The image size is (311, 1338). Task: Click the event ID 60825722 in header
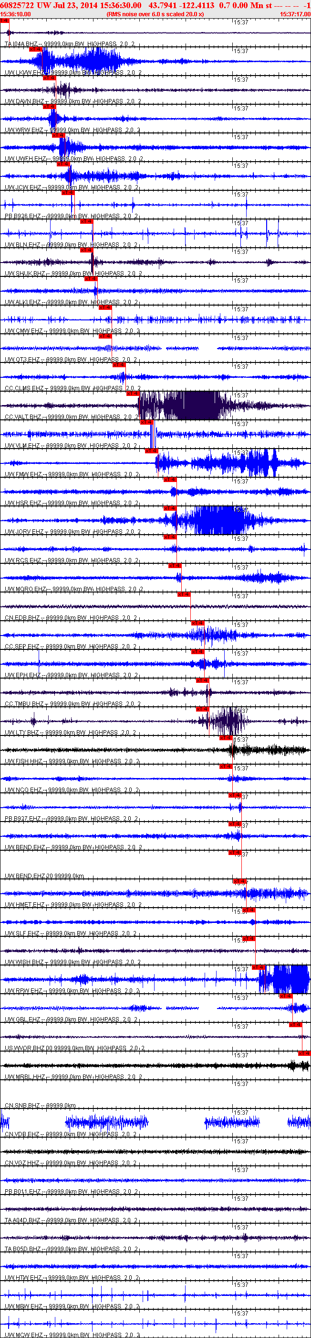(x=18, y=5)
